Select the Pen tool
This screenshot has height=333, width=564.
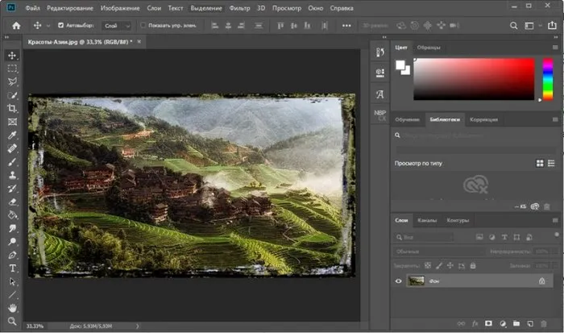[x=12, y=255]
